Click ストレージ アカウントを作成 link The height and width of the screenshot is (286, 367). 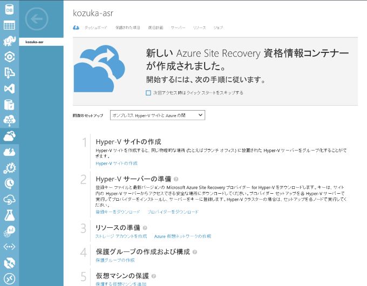point(121,236)
